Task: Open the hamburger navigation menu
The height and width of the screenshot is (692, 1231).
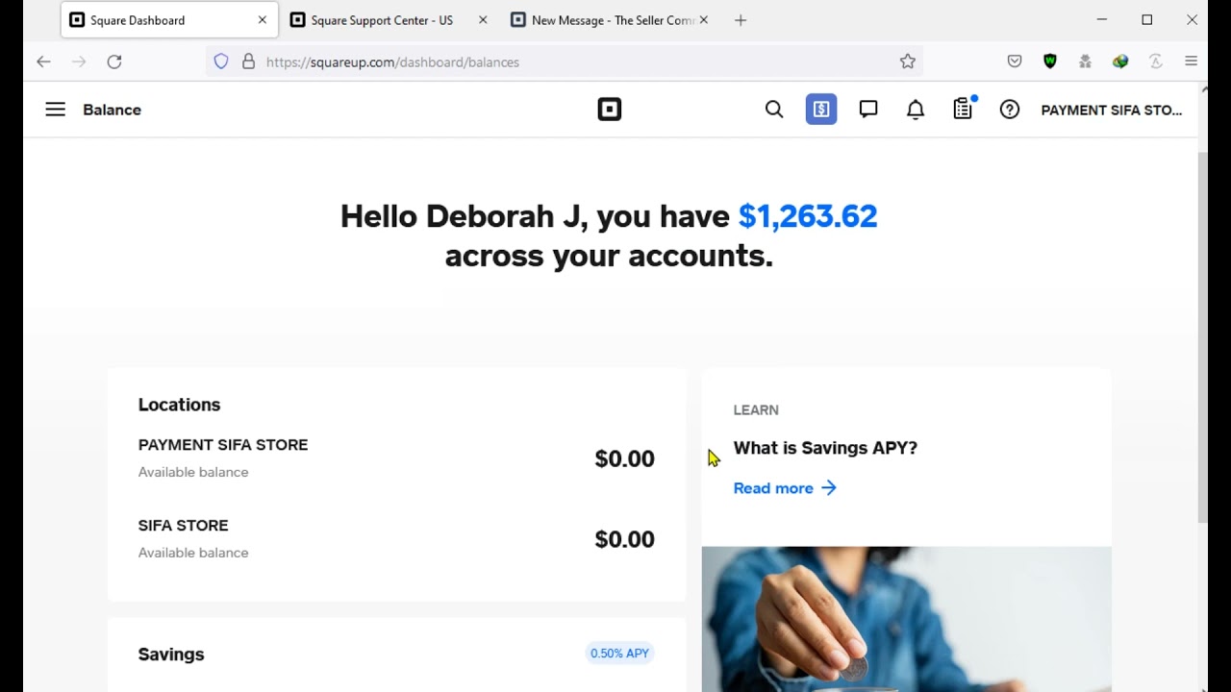Action: (x=55, y=110)
